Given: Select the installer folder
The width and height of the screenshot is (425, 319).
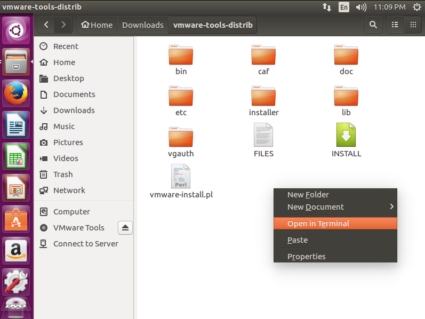Looking at the screenshot, I should pos(263,101).
